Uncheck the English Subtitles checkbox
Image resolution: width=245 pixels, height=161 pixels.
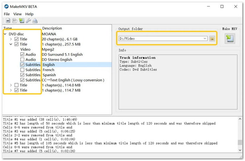22,65
